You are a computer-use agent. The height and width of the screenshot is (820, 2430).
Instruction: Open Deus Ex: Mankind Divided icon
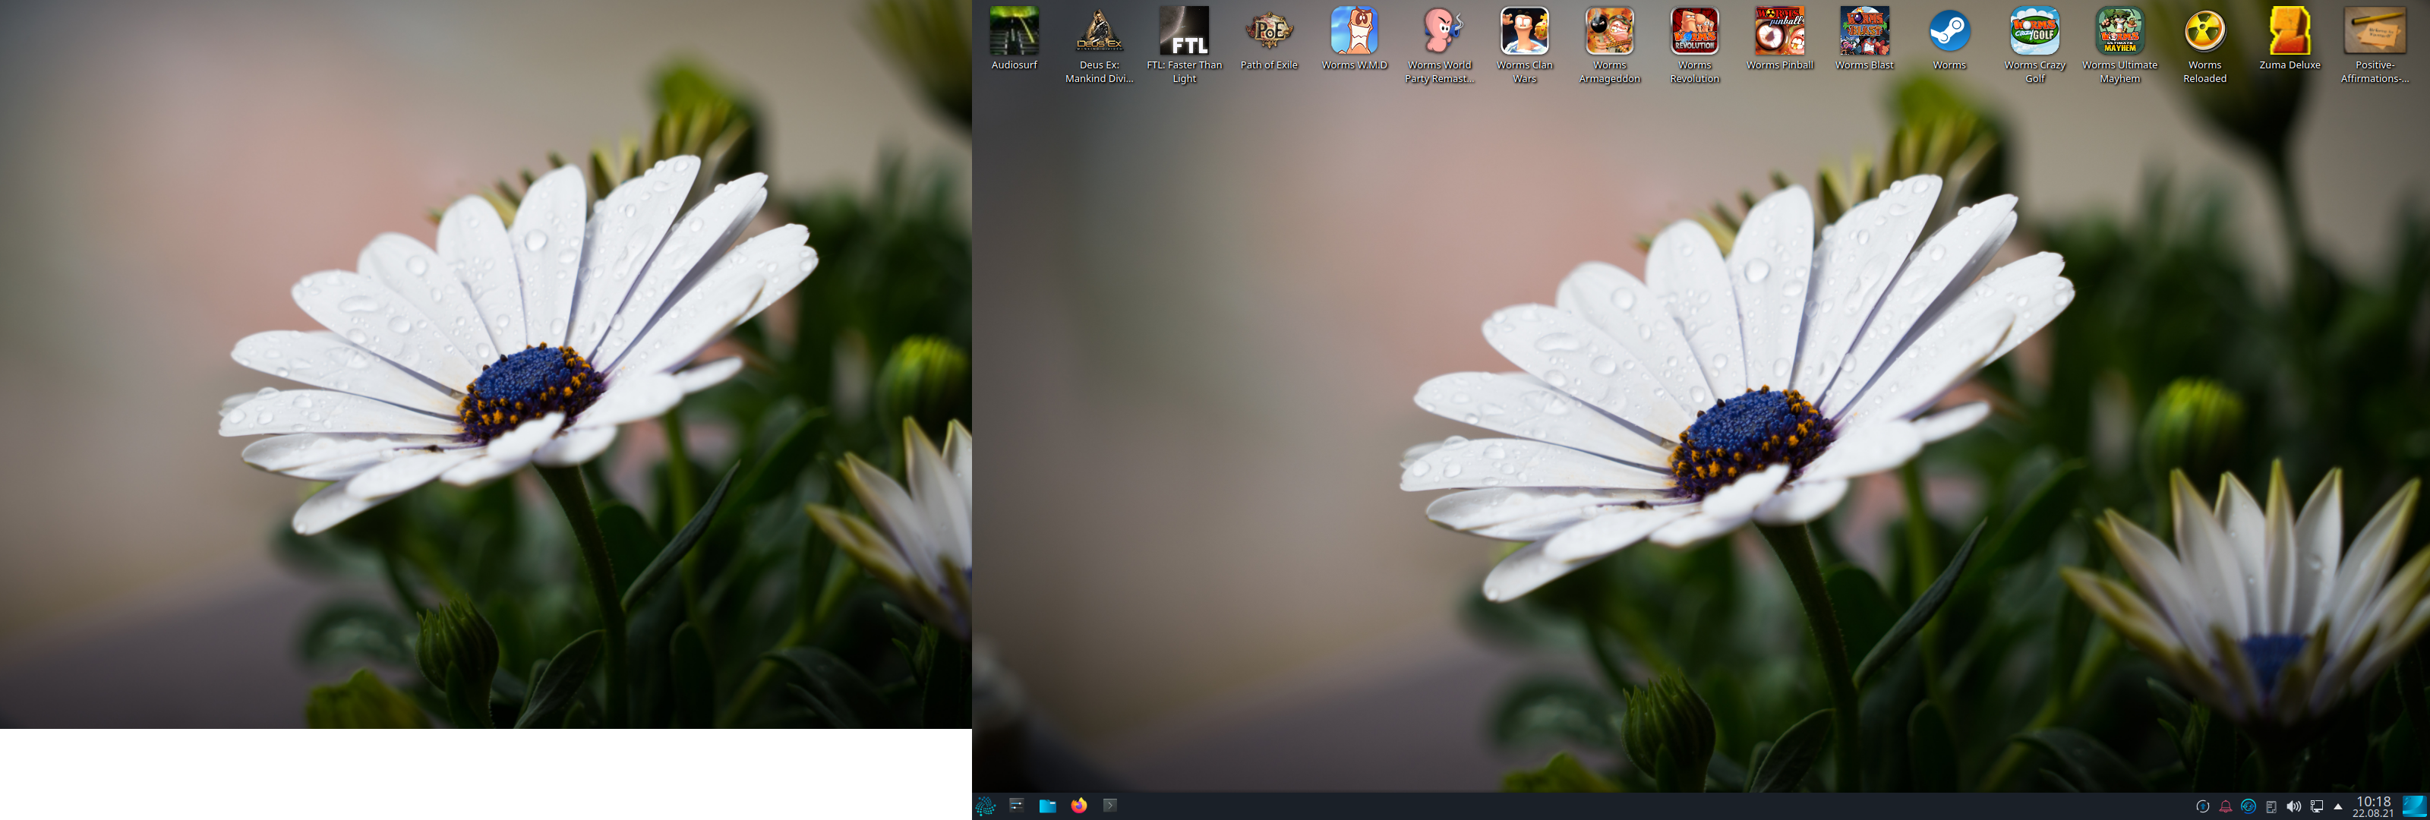pyautogui.click(x=1099, y=31)
